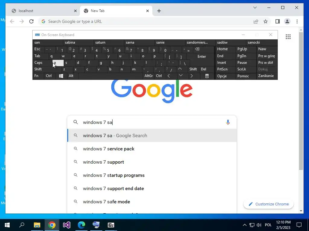309x231 pixels.
Task: Select 'windows 7 safe mode' suggestion
Action: coord(152,202)
